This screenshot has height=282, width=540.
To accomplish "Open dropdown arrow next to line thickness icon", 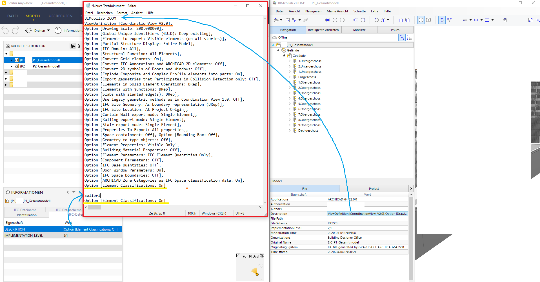I will [492, 20].
